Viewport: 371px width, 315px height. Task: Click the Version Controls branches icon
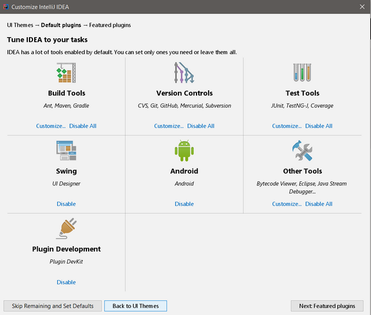[184, 72]
